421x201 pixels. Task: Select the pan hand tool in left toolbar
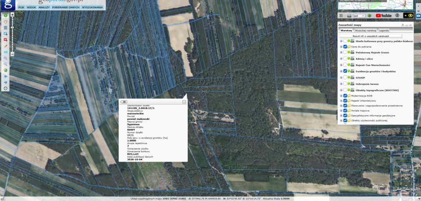pyautogui.click(x=5, y=21)
